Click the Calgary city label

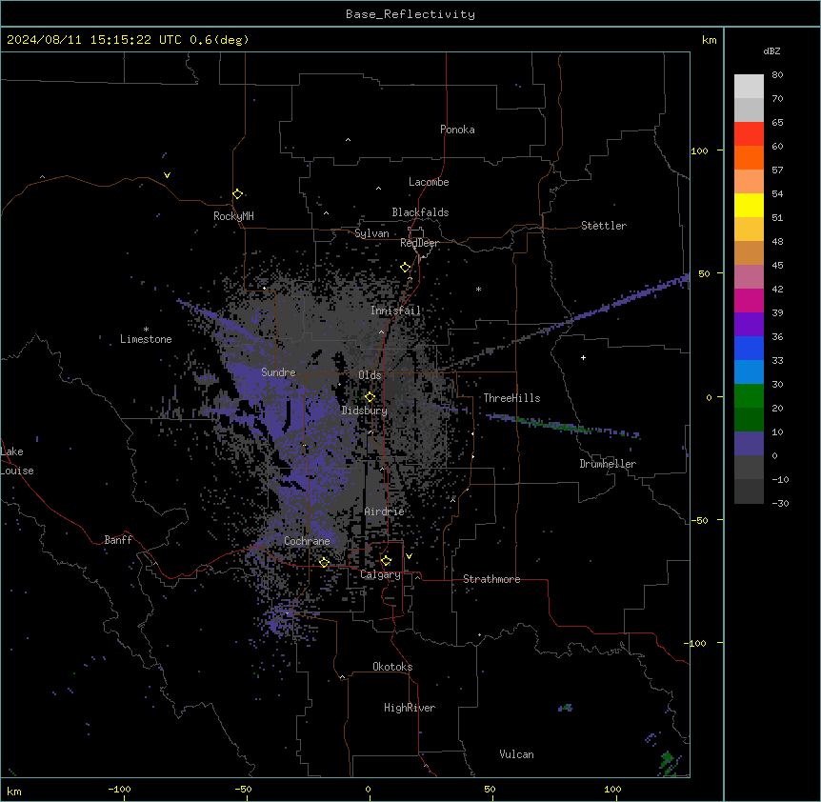point(380,574)
